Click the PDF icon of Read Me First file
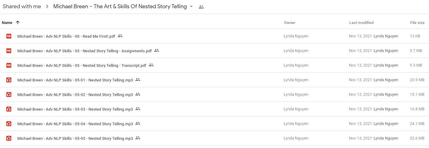429x148 pixels. (9, 36)
